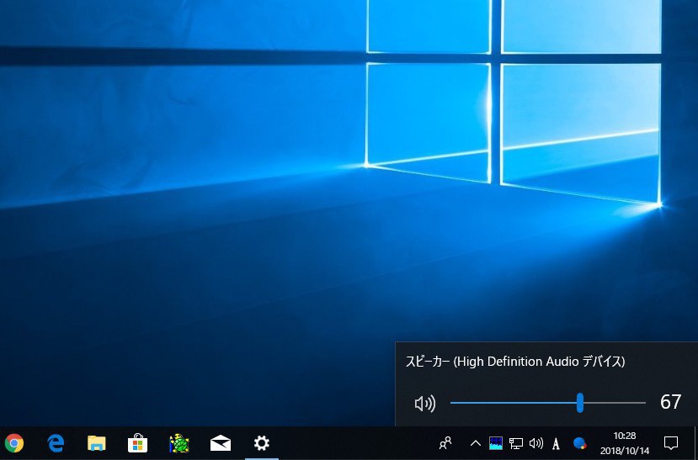Click Show Desktop strip at taskbar end
Screen dimensions: 698x460
pos(696,443)
